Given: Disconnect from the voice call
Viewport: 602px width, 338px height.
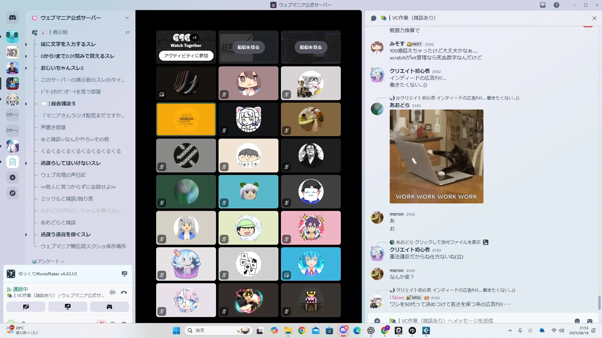Looking at the screenshot, I should coord(124,292).
